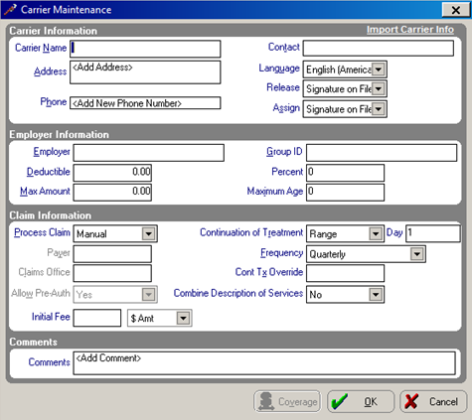Expand the Continuation of Treatment Range dropdown
Screen dimensions: 472x420
tap(376, 233)
